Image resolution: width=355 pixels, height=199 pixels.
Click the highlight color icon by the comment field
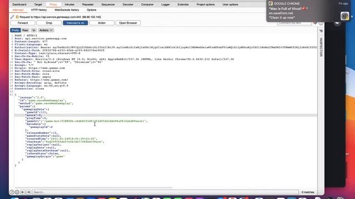pos(315,23)
